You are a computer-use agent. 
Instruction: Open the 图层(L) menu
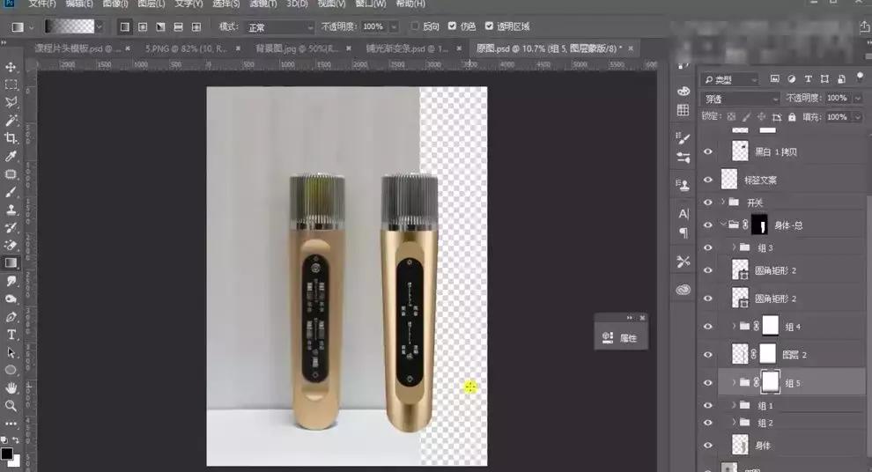click(x=151, y=4)
